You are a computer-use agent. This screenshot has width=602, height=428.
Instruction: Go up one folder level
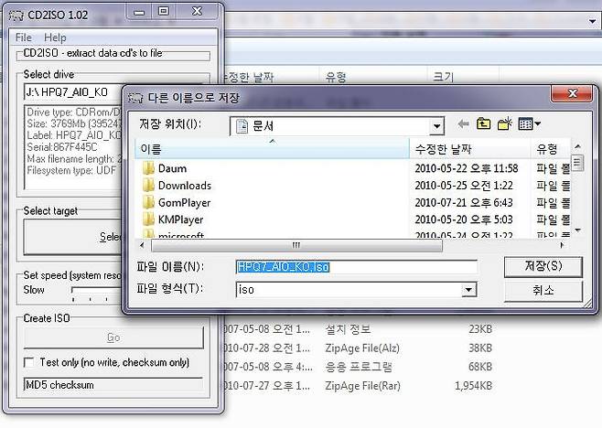click(x=483, y=124)
